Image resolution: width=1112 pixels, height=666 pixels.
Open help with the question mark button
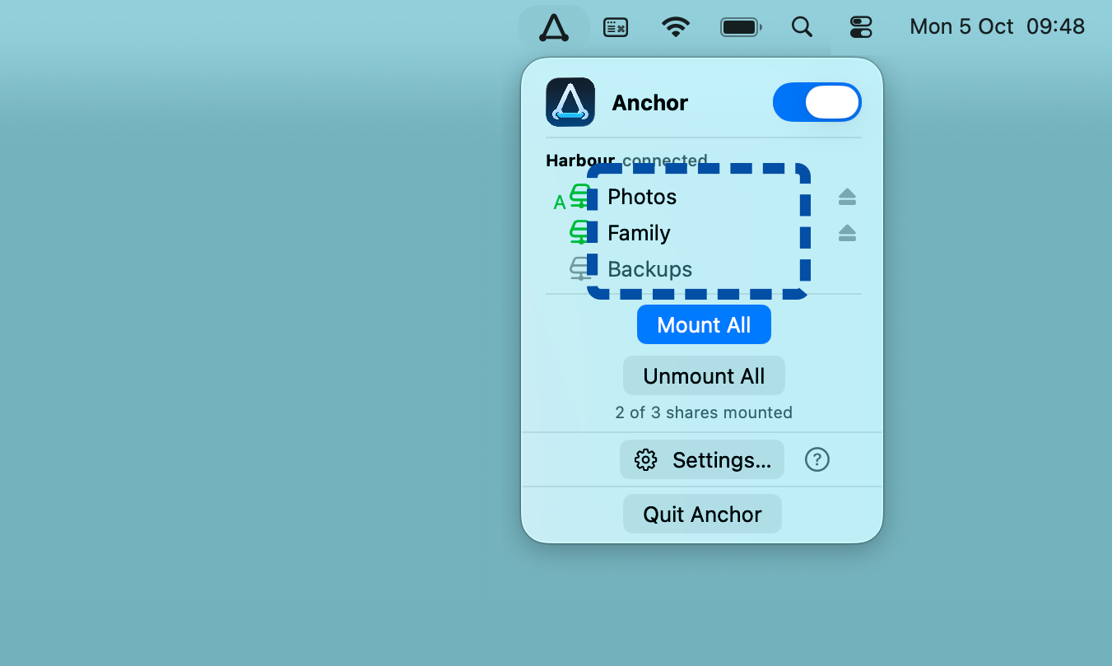pos(817,459)
